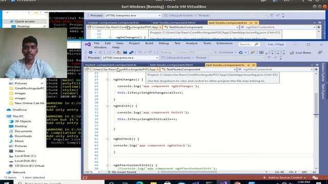The height and width of the screenshot is (184, 328).
Task: Click the editor horizontal scrollbar
Action: pyautogui.click(x=188, y=172)
